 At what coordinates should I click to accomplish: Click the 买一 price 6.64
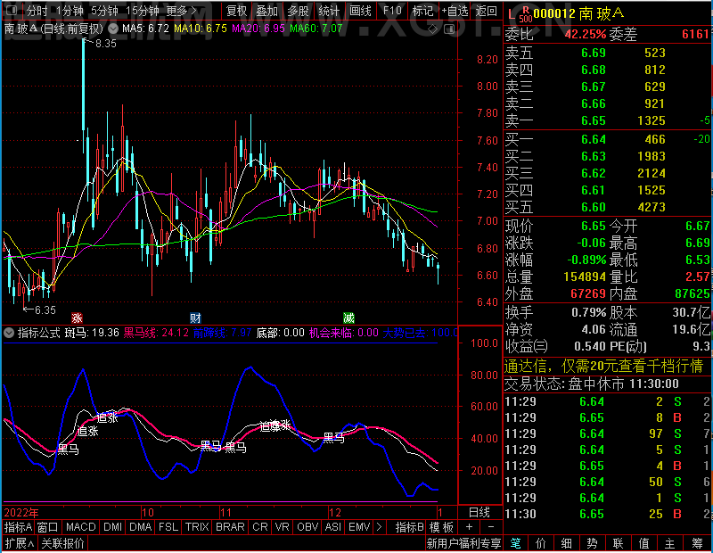pos(594,139)
